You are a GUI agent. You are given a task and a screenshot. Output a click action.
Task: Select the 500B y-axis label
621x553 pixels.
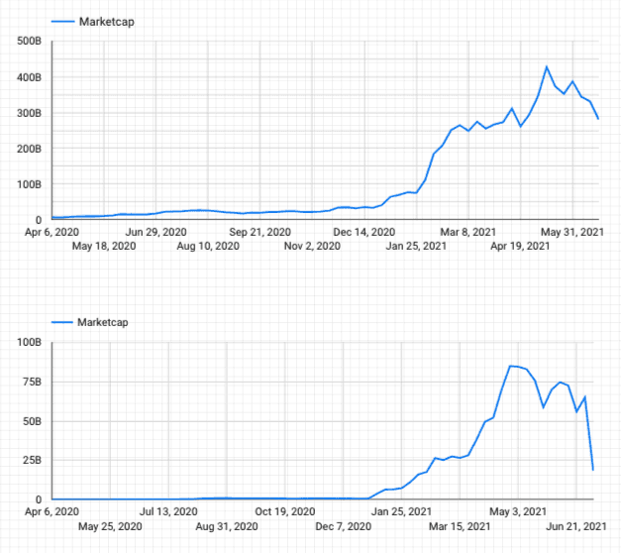pos(27,42)
